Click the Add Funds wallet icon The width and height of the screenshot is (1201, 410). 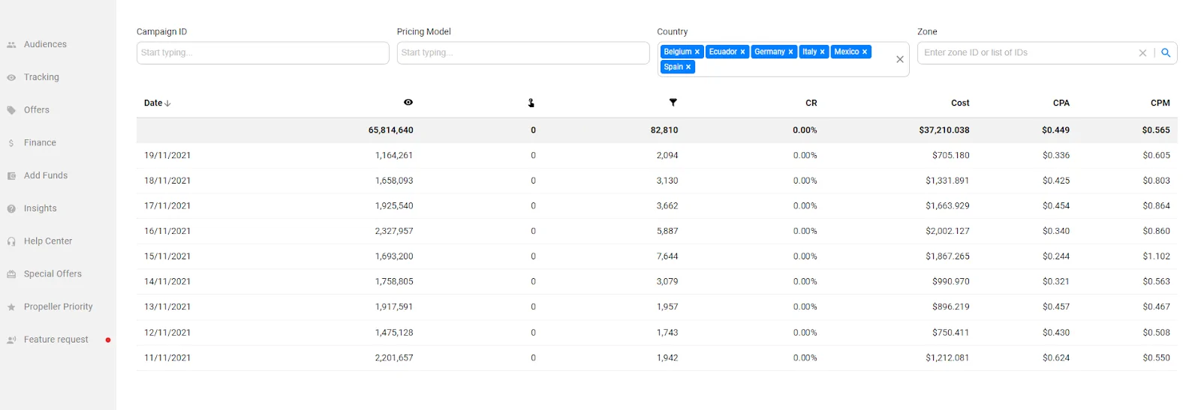[x=11, y=176]
